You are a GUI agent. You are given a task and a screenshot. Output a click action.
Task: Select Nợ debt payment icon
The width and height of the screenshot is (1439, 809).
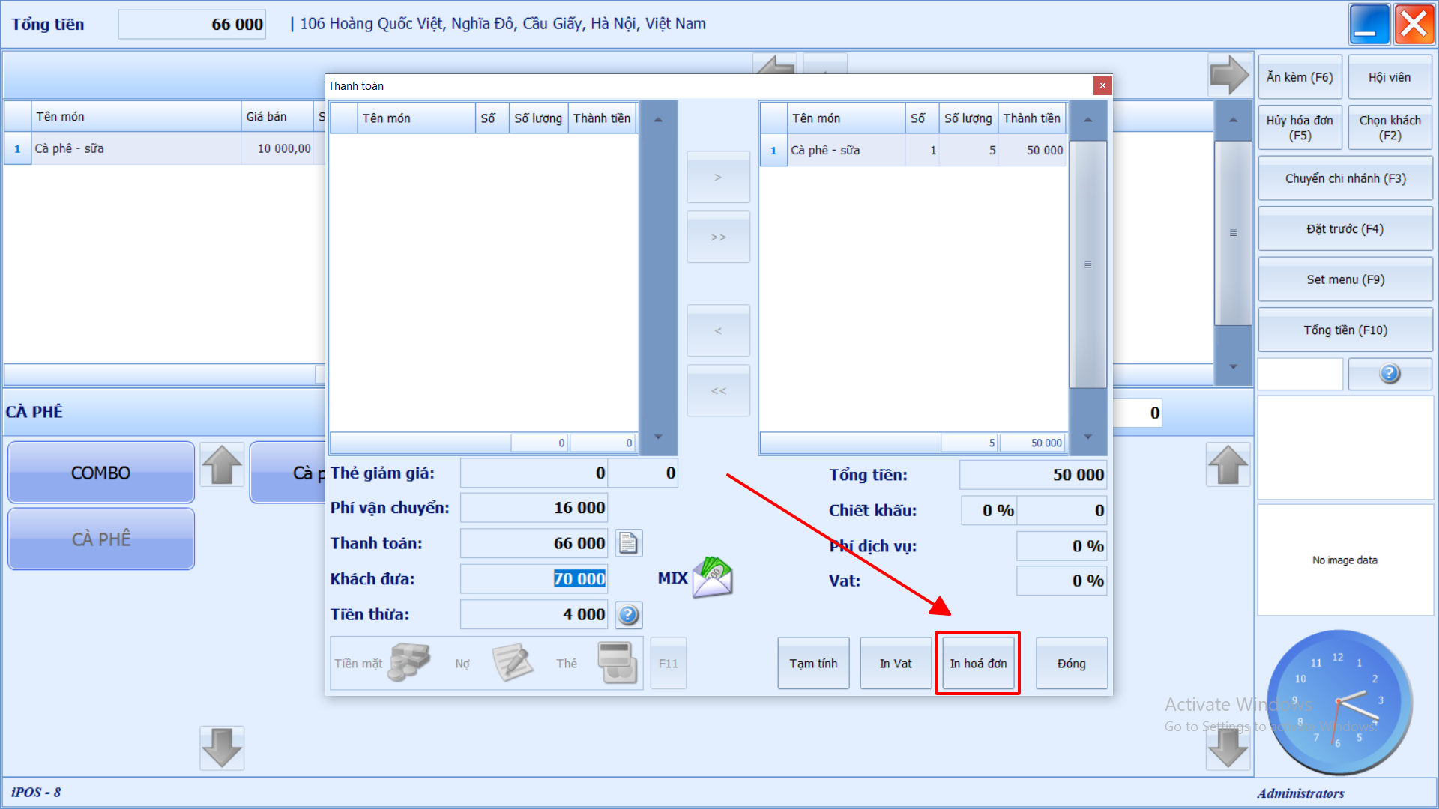[511, 662]
